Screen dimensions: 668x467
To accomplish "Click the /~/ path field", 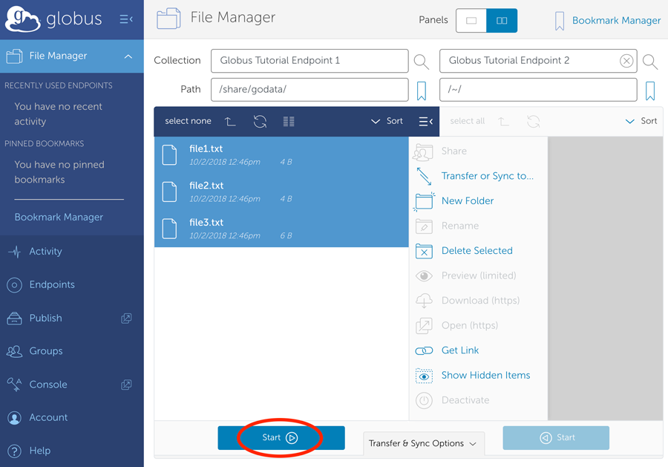I will [x=539, y=90].
